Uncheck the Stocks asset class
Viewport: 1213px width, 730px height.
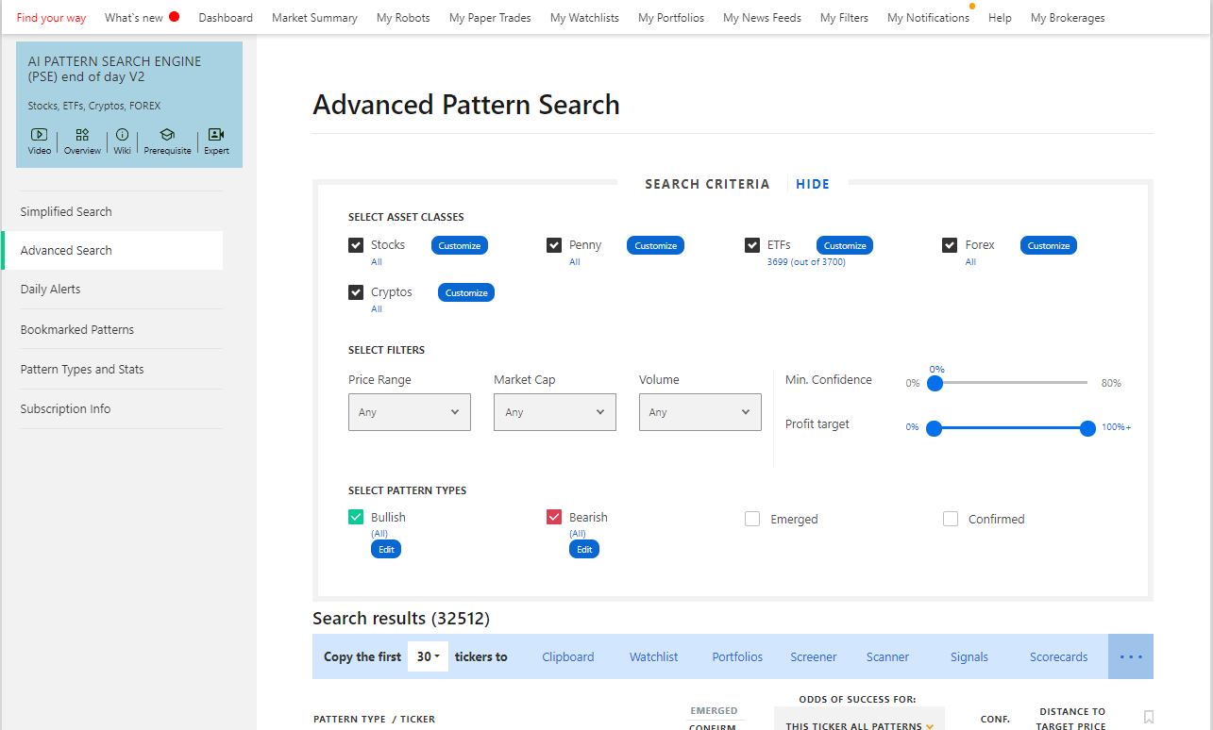pos(356,245)
